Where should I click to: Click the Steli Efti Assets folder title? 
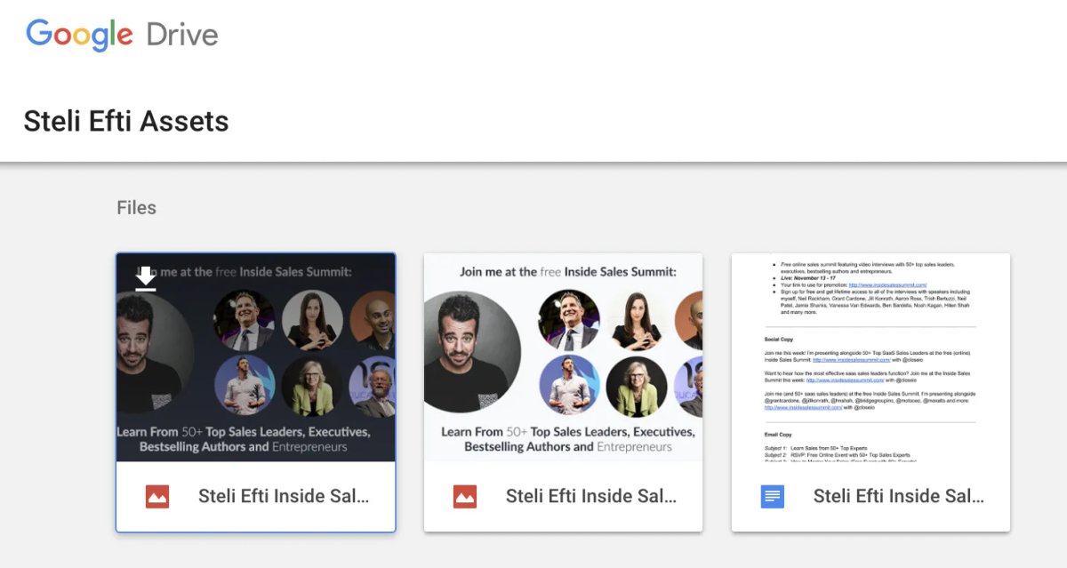coord(126,121)
